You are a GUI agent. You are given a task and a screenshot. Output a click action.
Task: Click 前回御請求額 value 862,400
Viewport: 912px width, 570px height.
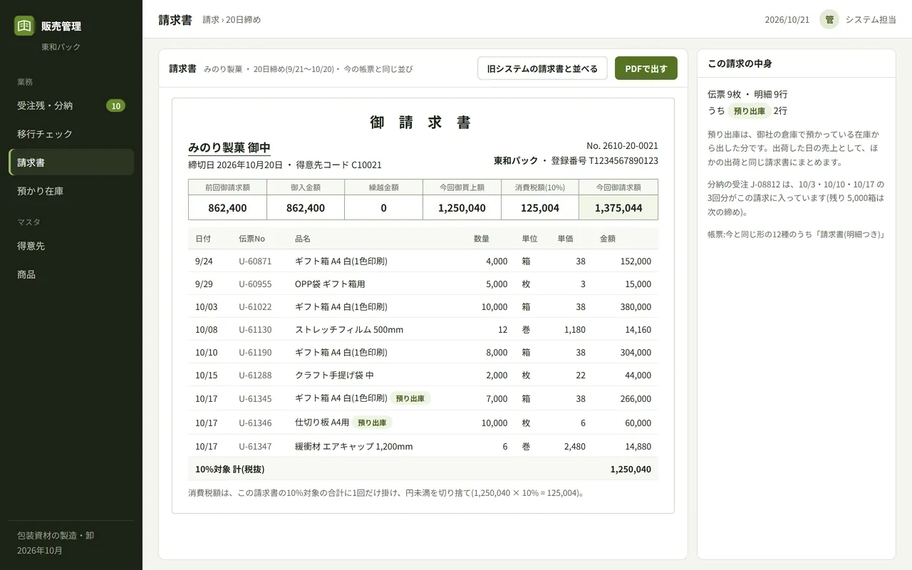(227, 208)
